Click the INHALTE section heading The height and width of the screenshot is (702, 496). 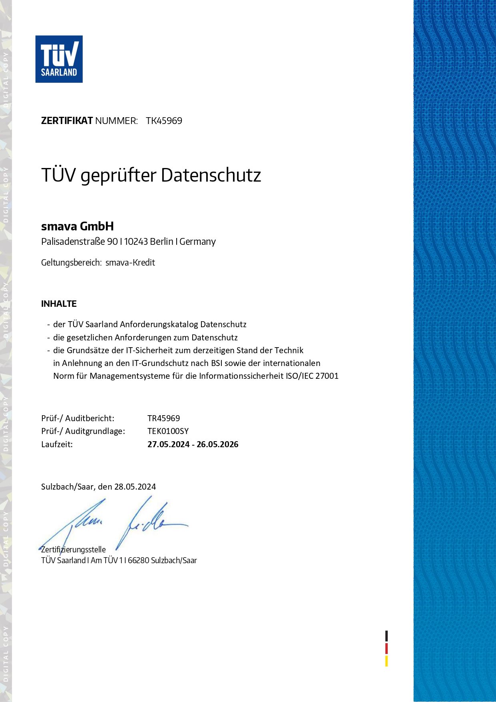[59, 304]
